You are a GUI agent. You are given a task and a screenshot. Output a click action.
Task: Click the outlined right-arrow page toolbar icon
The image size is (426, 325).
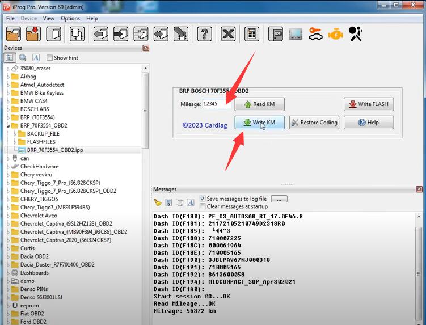[x=141, y=34]
